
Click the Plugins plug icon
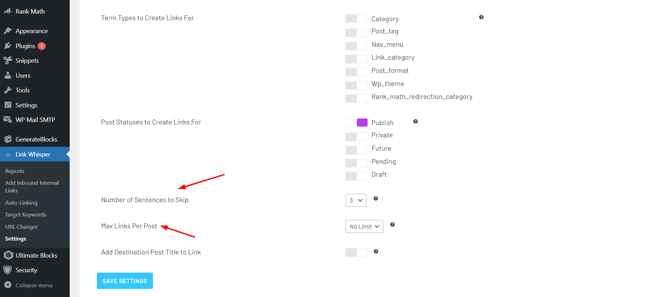pyautogui.click(x=8, y=46)
